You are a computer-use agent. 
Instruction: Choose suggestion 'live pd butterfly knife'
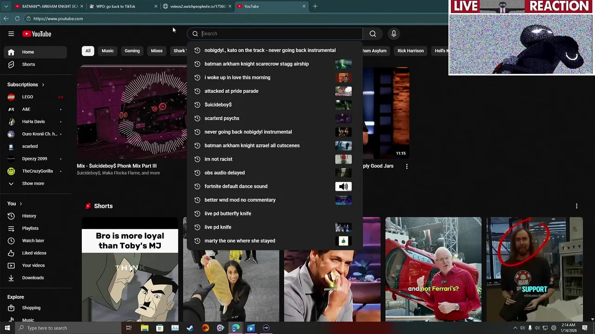click(274, 213)
